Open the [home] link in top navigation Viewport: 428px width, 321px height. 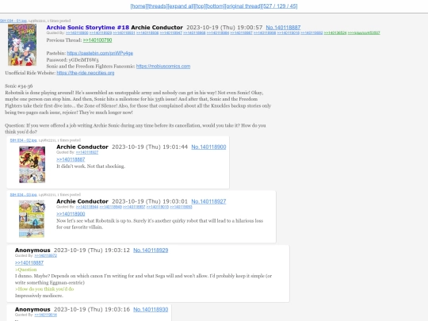click(139, 6)
